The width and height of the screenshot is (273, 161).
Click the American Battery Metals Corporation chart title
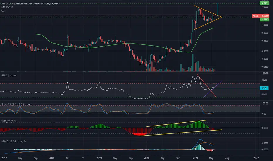tap(30, 4)
